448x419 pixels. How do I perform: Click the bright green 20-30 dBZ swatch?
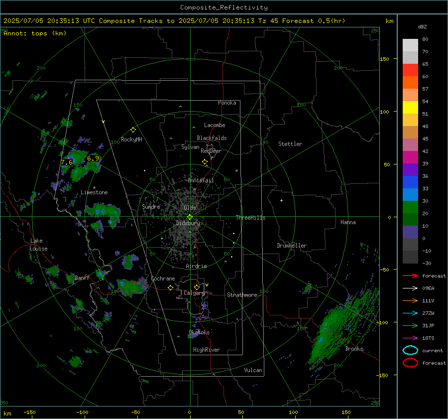[x=410, y=207]
